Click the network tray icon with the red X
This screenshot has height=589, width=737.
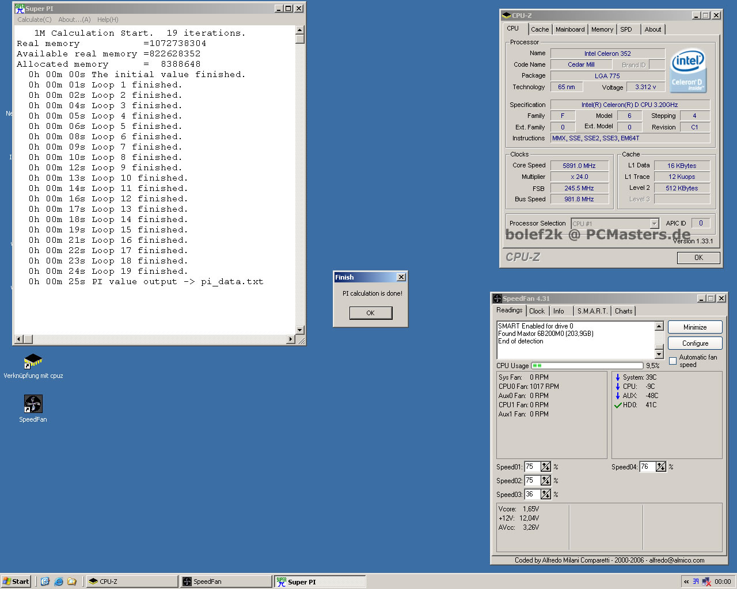(706, 582)
